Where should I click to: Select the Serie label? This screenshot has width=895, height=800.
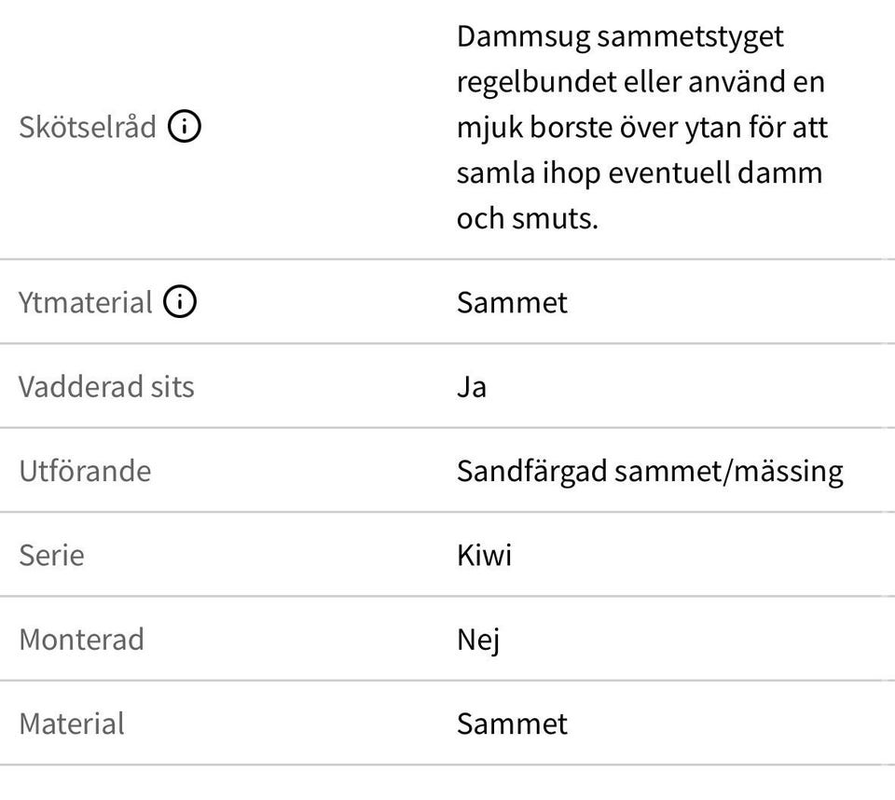51,555
